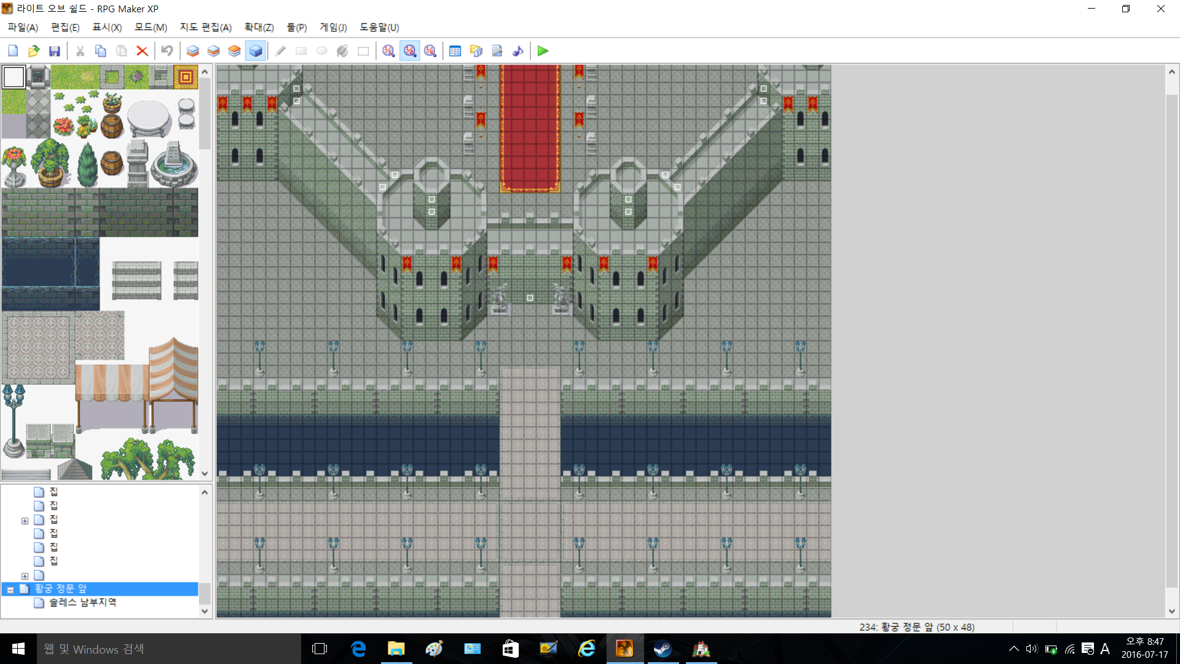1180x664 pixels.
Task: Undo last action with arrow icon
Action: pyautogui.click(x=167, y=51)
